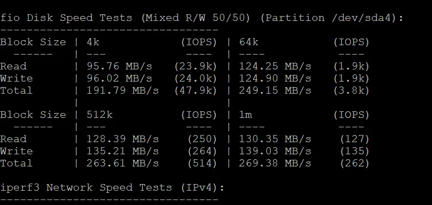Select the 512k total 263.61 MB/s

click(x=123, y=163)
